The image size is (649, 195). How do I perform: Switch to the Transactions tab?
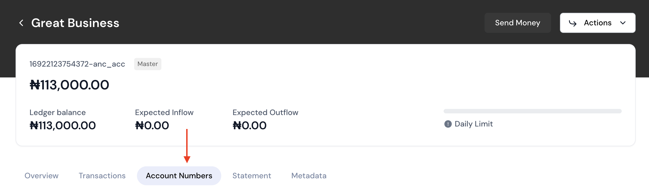pyautogui.click(x=102, y=176)
